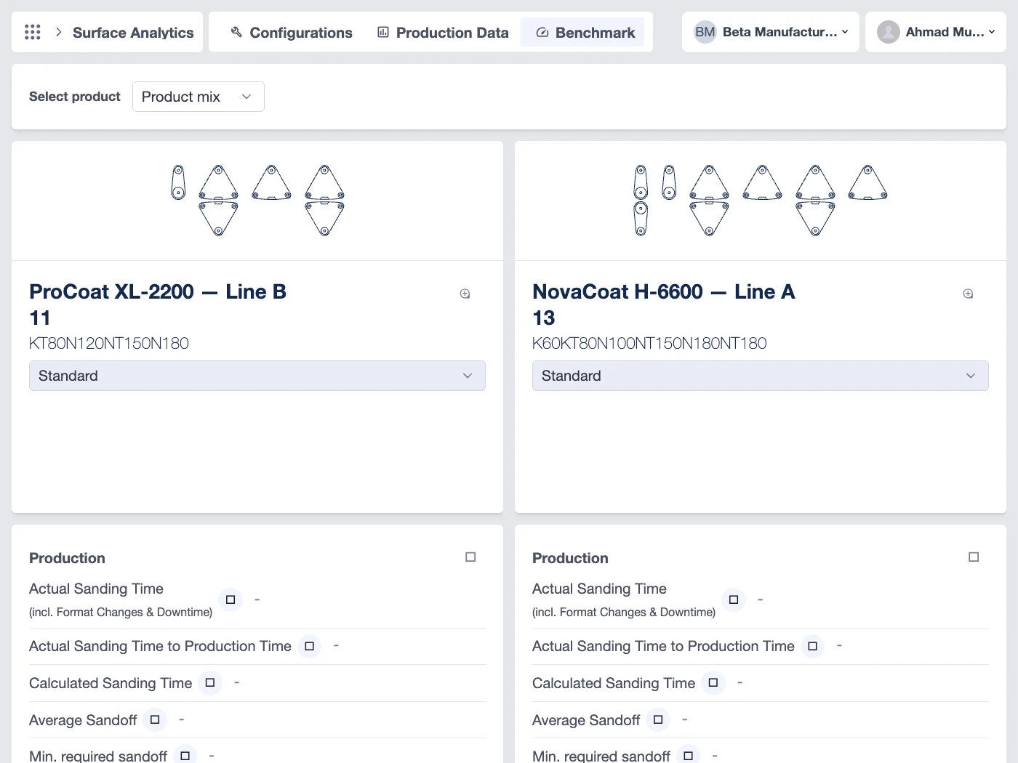Switch to the Configurations tab
The width and height of the screenshot is (1018, 763).
[x=292, y=32]
